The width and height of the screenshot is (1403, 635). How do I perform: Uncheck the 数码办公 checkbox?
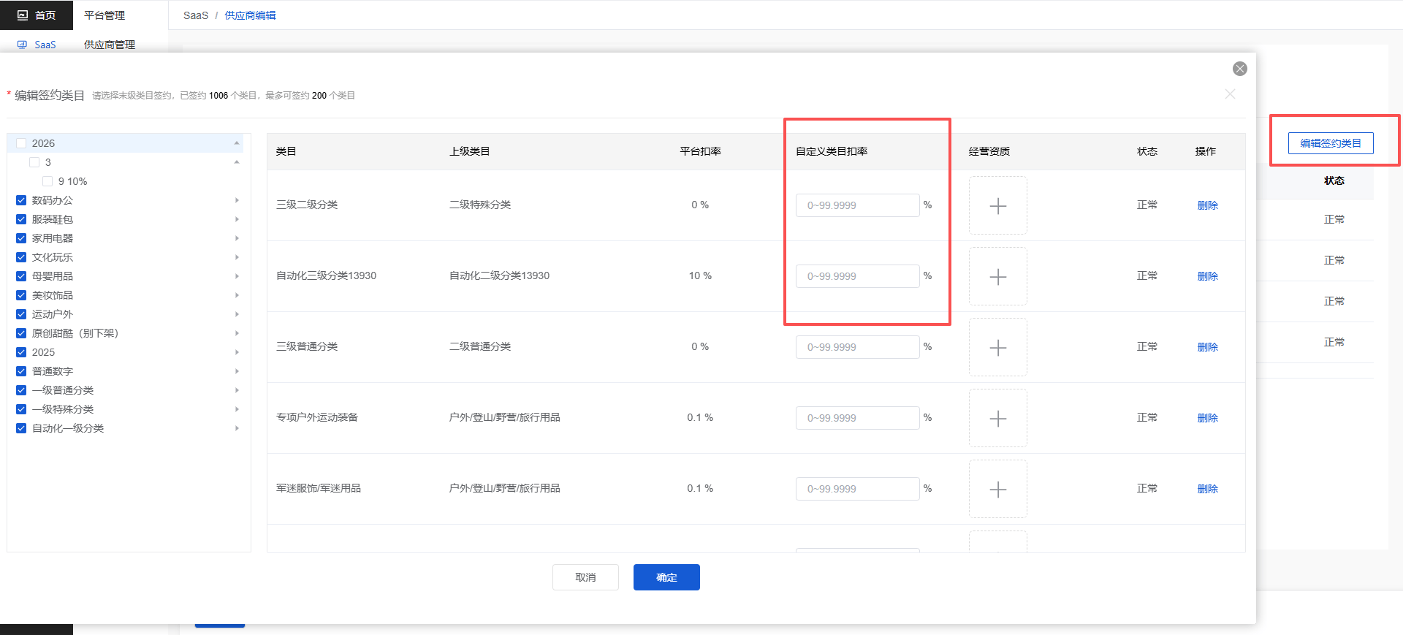coord(21,200)
